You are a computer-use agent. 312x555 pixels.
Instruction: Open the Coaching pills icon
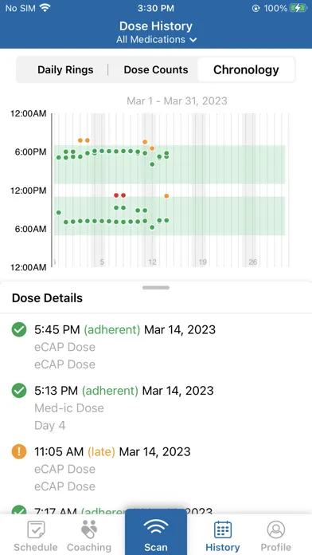(x=88, y=529)
